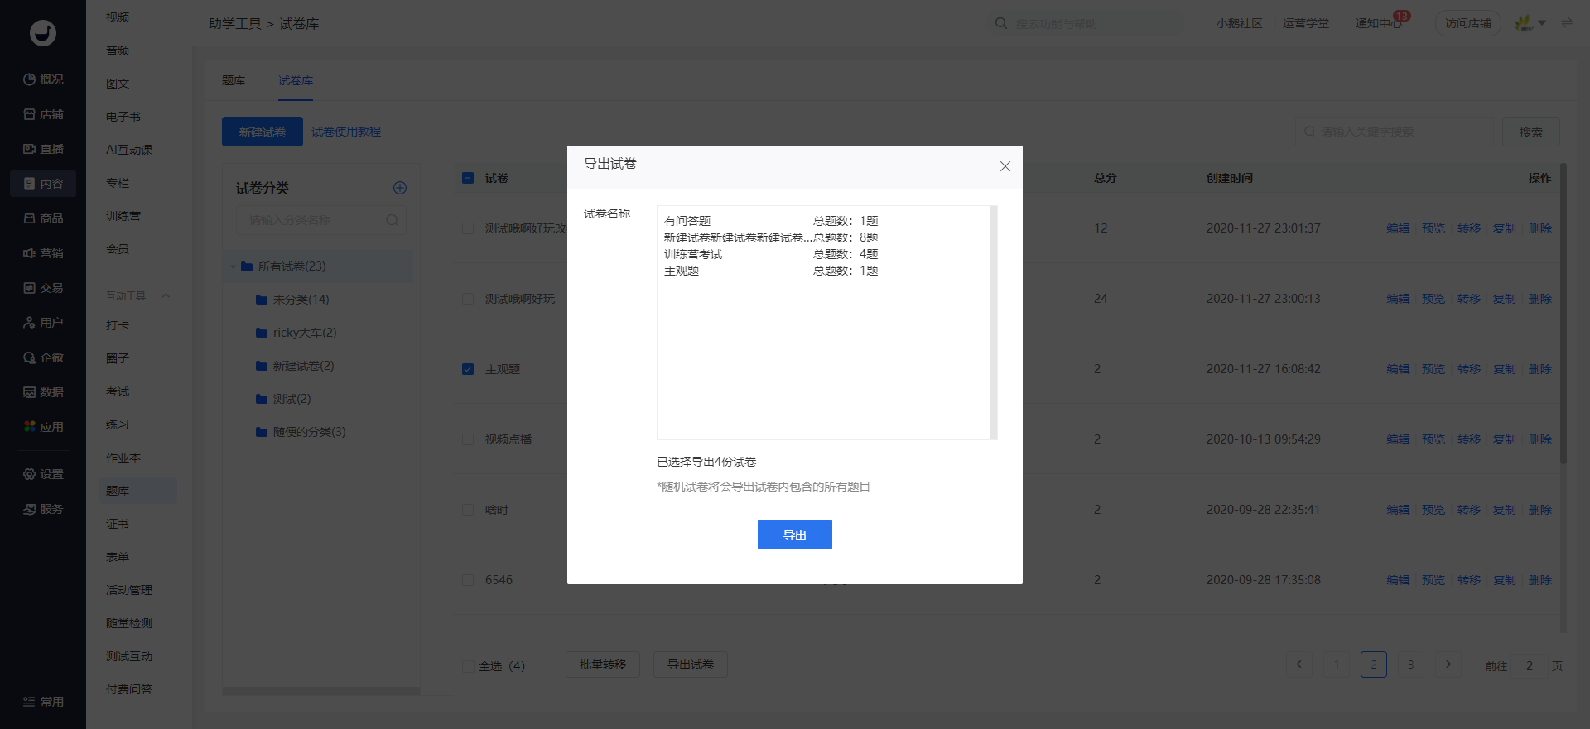Toggle the header checkbox next to 试卷

coord(468,178)
